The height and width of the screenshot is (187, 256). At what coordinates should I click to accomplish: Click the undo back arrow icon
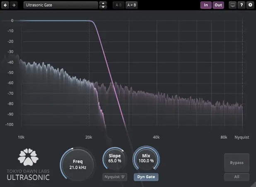5,5
